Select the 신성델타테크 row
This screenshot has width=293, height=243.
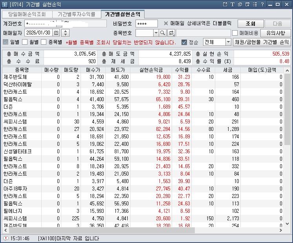[143, 151]
